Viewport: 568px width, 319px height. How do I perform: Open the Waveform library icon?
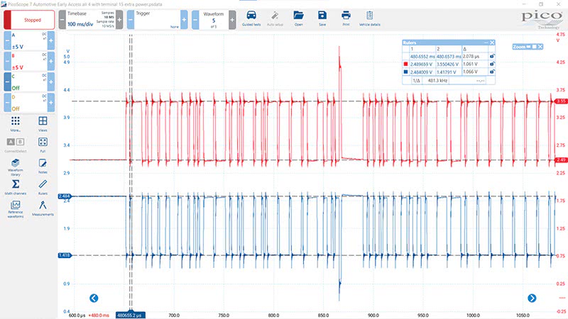[15, 167]
